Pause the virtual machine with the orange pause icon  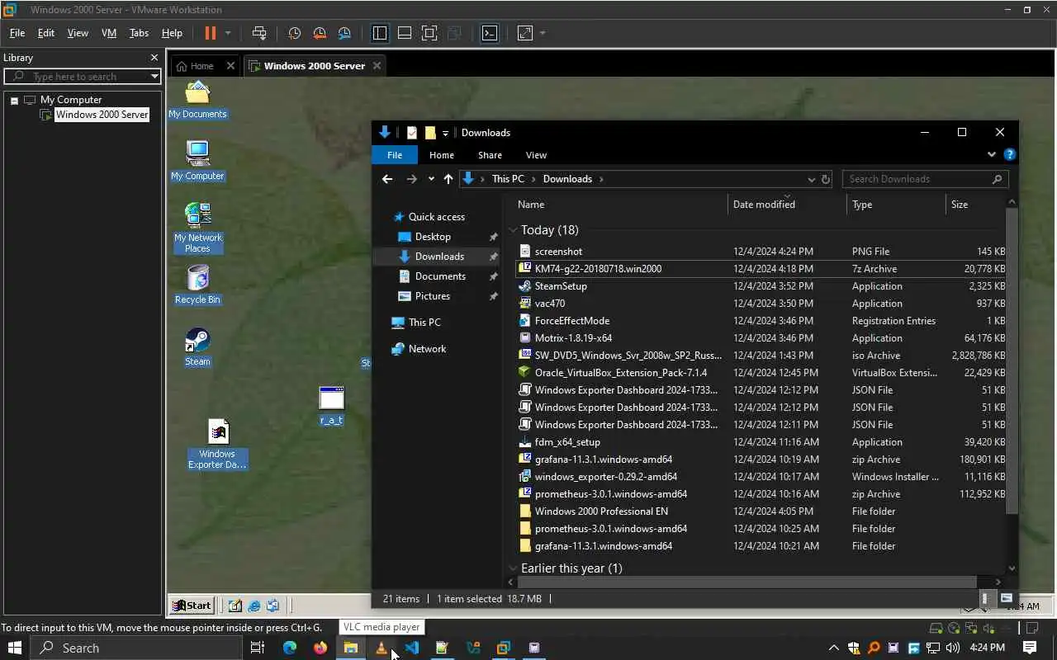pos(210,33)
